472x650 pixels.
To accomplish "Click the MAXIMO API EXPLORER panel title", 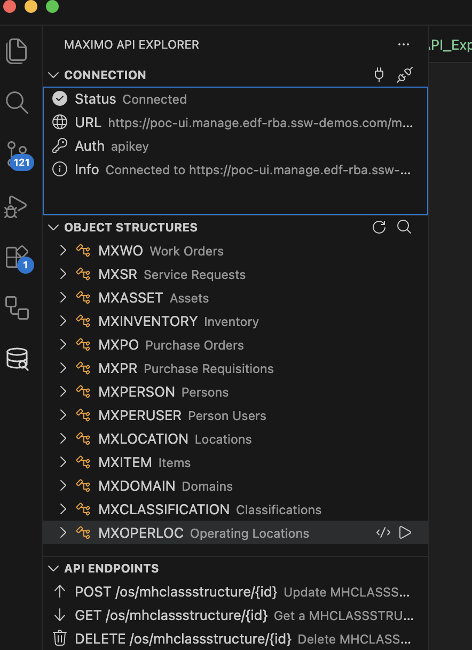I will click(x=132, y=45).
